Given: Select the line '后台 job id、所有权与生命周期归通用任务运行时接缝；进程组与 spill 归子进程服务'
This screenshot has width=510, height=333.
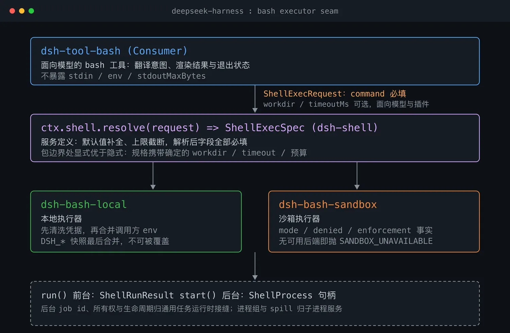Looking at the screenshot, I should [x=191, y=309].
